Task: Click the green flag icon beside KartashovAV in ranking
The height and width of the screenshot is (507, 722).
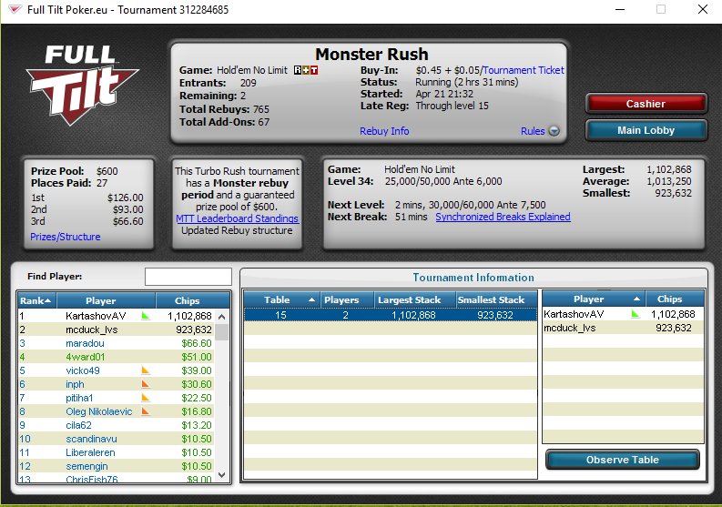Action: (x=146, y=316)
